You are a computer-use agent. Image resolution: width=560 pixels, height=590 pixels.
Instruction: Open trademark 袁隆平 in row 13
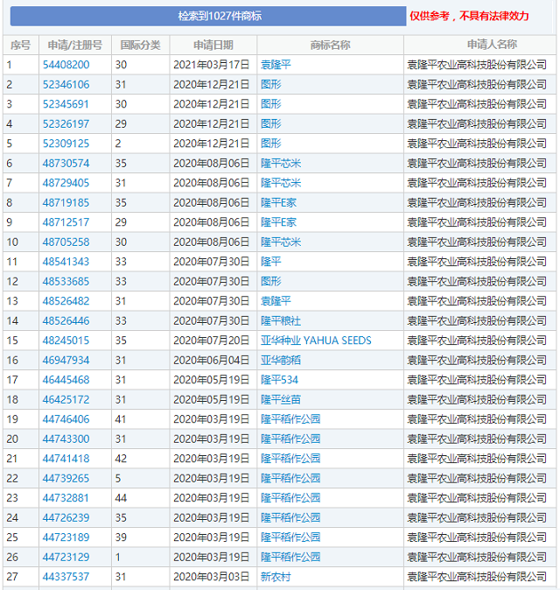tap(276, 301)
